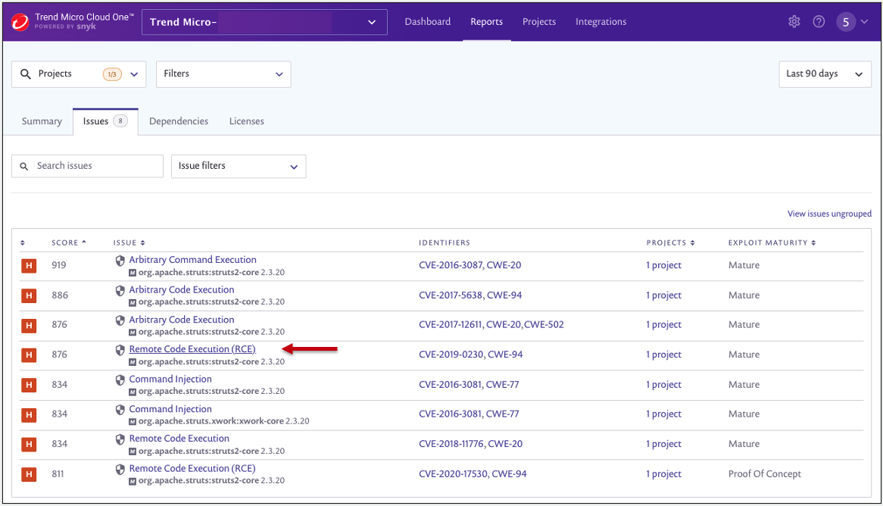The image size is (883, 506).
Task: Click the high severity badge for score 886
Action: click(x=29, y=295)
